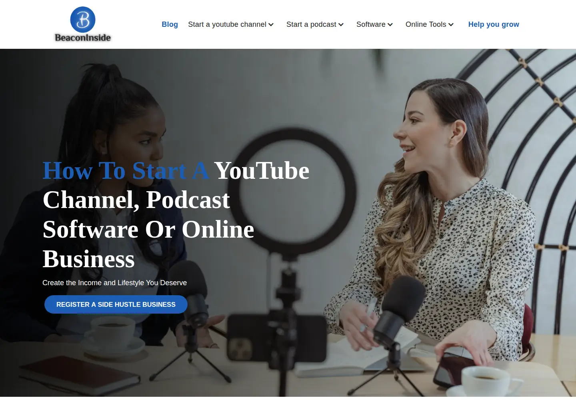
Task: Expand the Start a podcast chevron
Action: pos(341,25)
